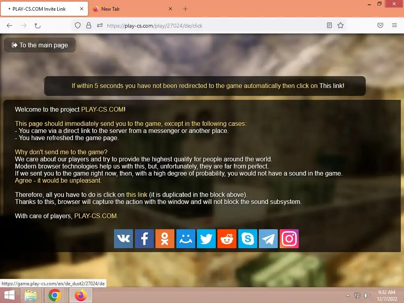Screen dimensions: 404x303
Task: Click the To the main page button
Action: click(40, 45)
